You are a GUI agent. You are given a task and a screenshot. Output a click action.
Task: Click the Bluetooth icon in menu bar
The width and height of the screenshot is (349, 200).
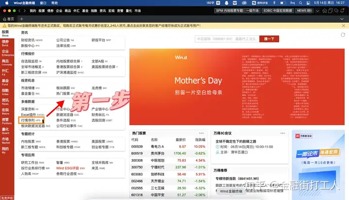(274, 3)
